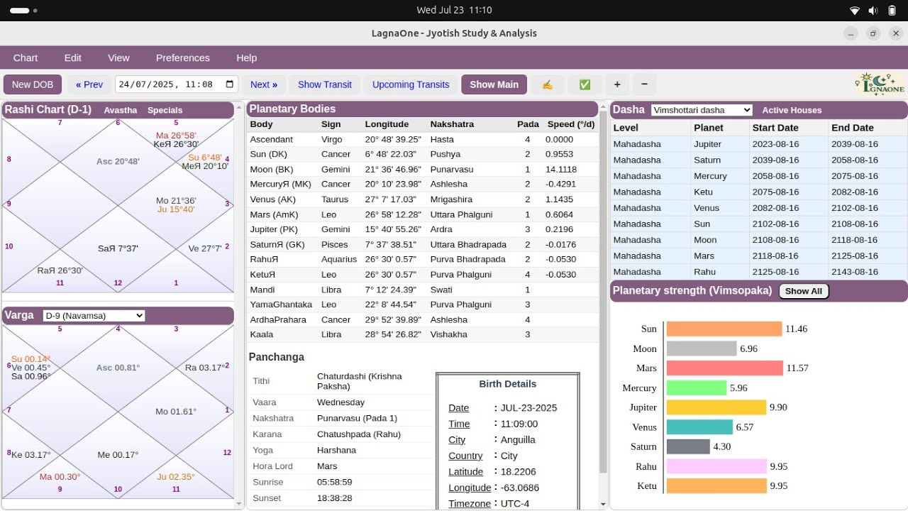Open the Vimshottari dasha dropdown
This screenshot has height=511, width=908.
point(702,109)
